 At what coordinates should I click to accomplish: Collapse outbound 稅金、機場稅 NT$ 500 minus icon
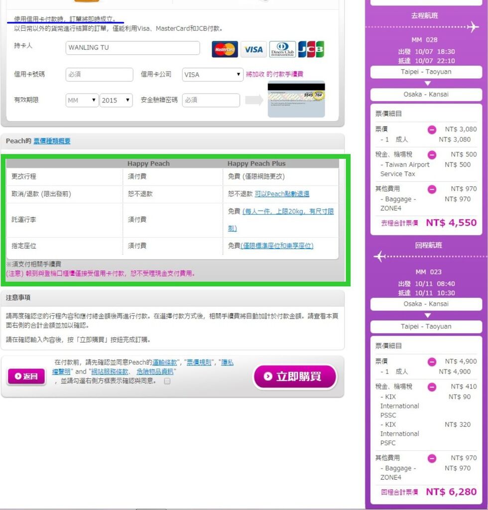432,155
